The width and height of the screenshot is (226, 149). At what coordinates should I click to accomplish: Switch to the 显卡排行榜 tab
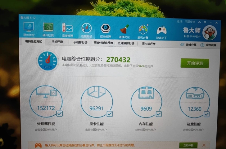click(x=149, y=44)
